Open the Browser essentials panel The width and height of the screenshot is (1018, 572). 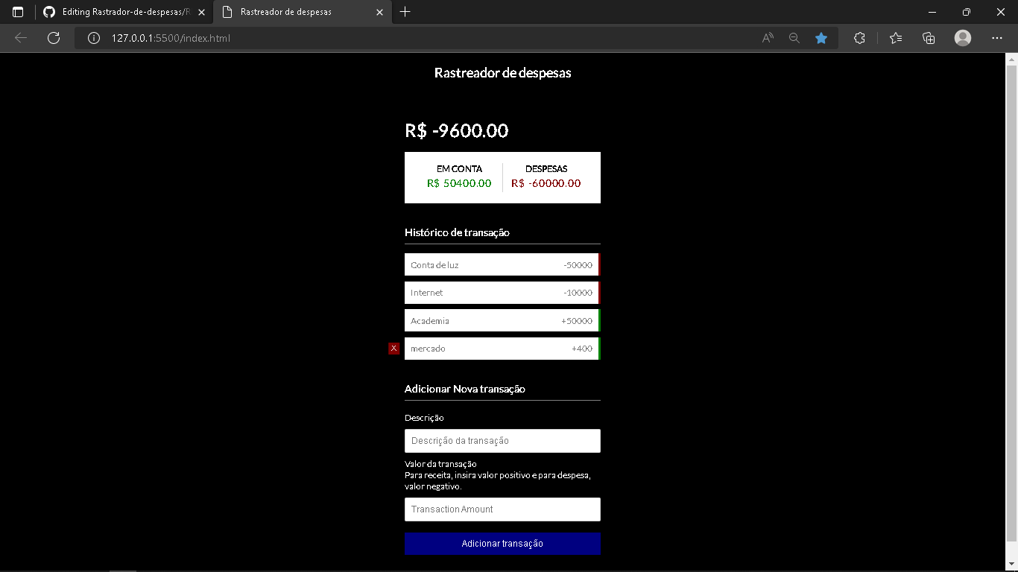[859, 37]
